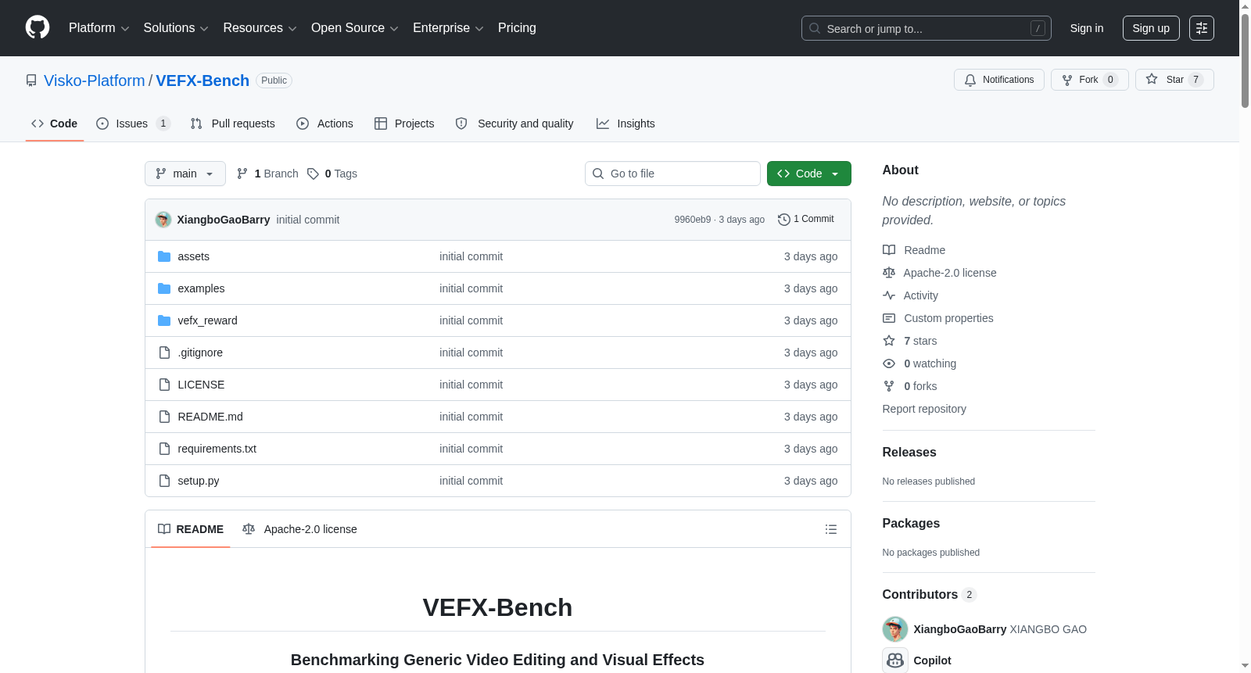Expand the Enterprise menu
This screenshot has width=1251, height=673.
(448, 28)
